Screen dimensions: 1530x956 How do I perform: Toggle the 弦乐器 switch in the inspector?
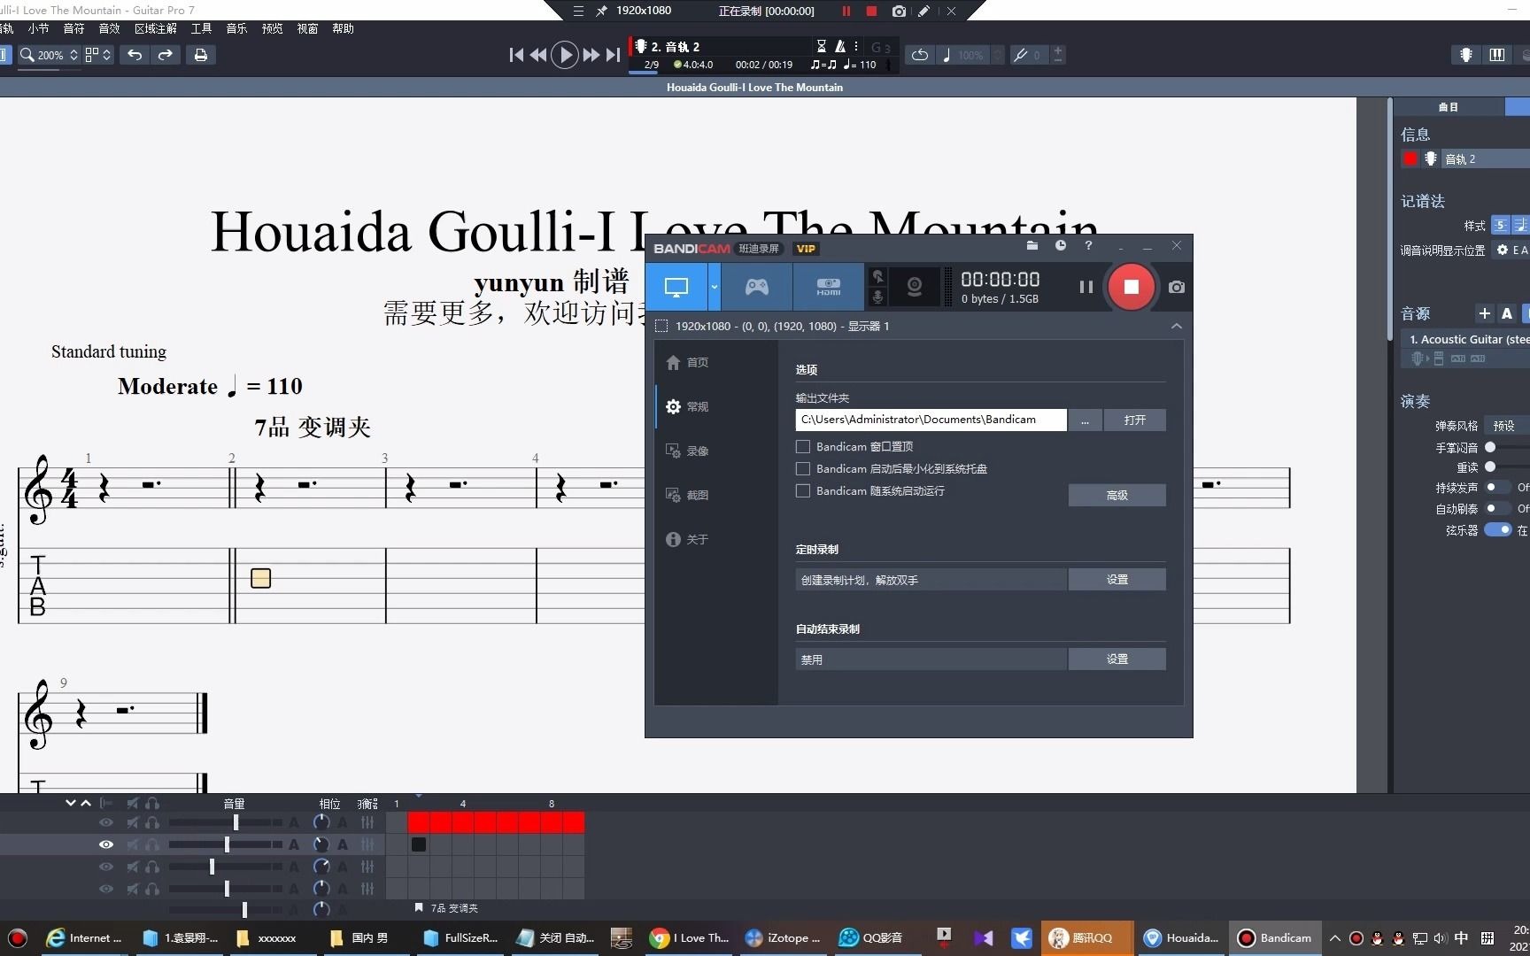tap(1498, 529)
